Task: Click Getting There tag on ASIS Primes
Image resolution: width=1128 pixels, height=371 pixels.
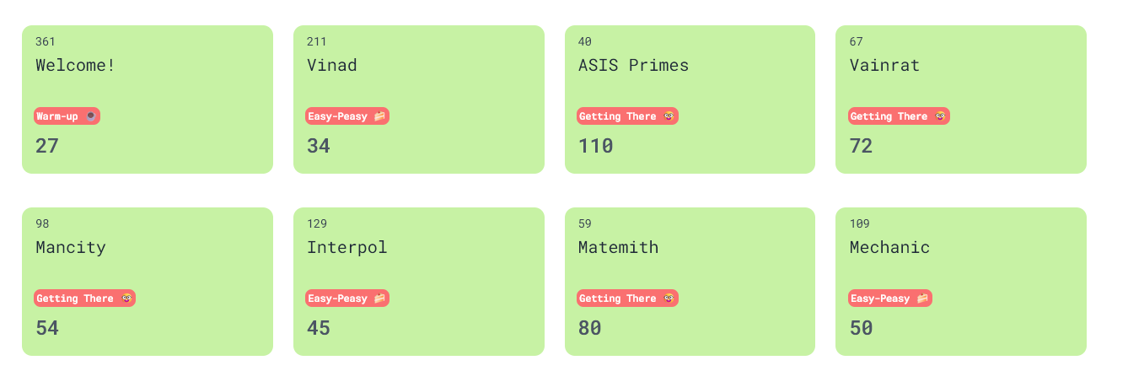Action: (x=627, y=116)
